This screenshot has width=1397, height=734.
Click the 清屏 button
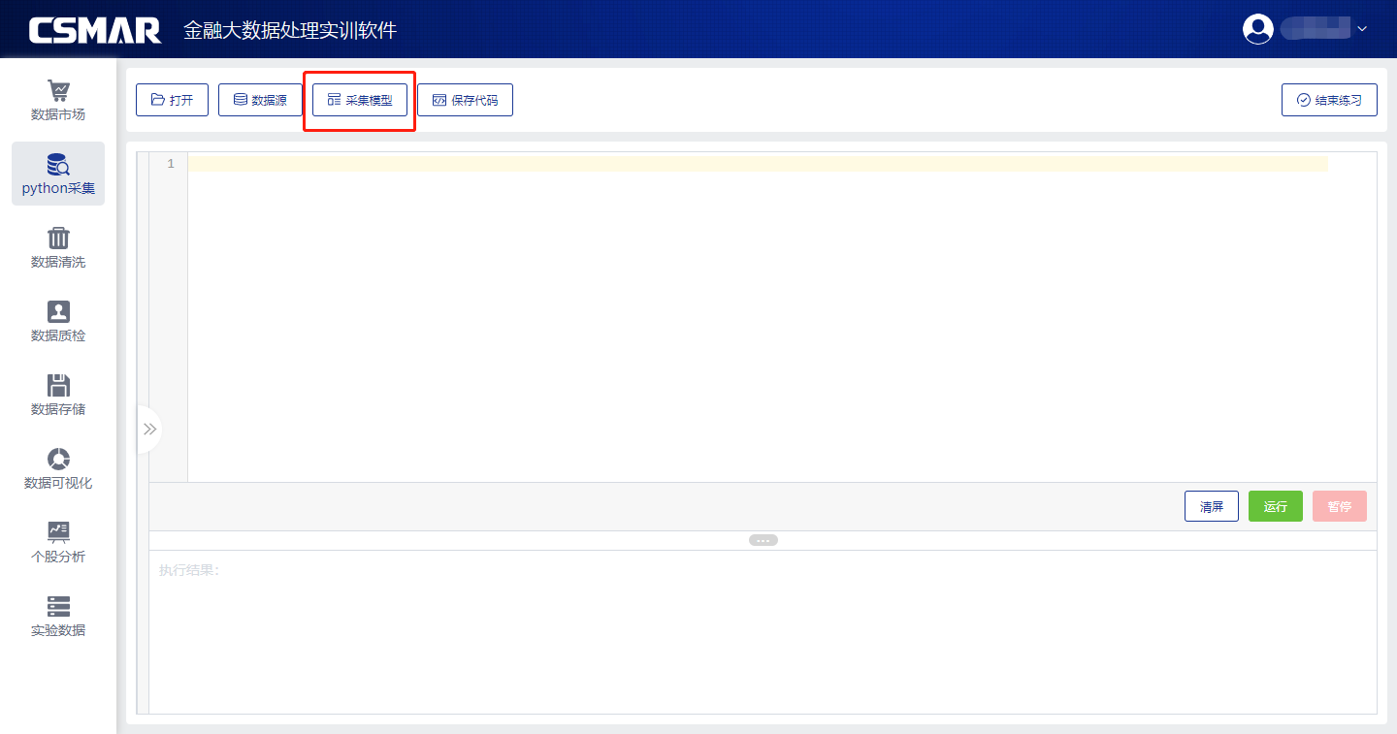click(x=1211, y=506)
